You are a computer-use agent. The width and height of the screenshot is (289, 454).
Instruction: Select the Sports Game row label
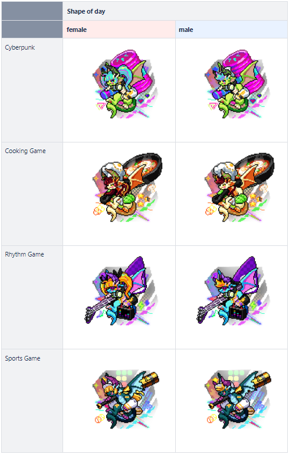tap(22, 358)
